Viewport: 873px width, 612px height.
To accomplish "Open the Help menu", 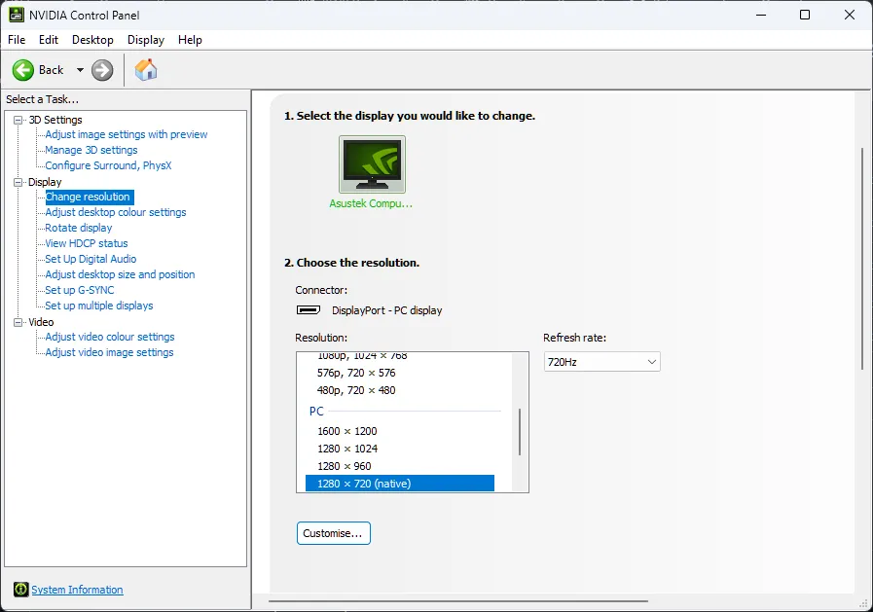I will click(190, 40).
